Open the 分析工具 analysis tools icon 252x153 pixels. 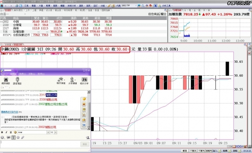click(159, 6)
